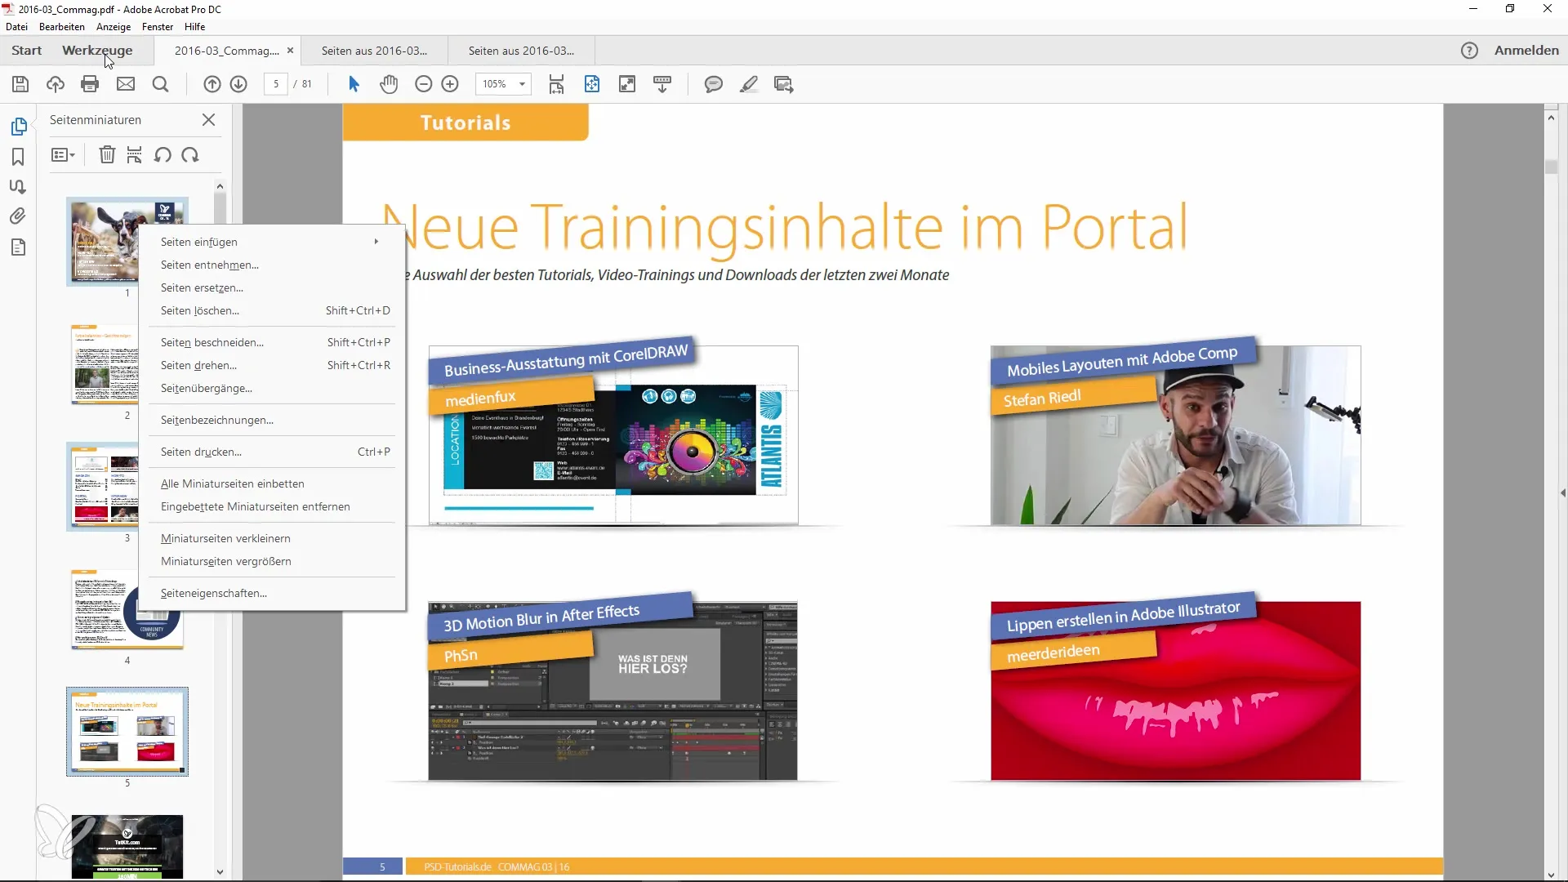Image resolution: width=1568 pixels, height=882 pixels.
Task: Select page 5 thumbnail
Action: click(127, 732)
